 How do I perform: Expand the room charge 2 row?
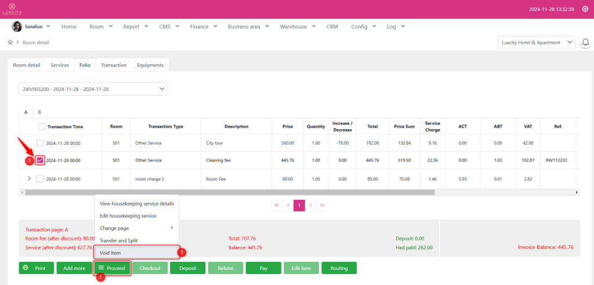point(29,178)
